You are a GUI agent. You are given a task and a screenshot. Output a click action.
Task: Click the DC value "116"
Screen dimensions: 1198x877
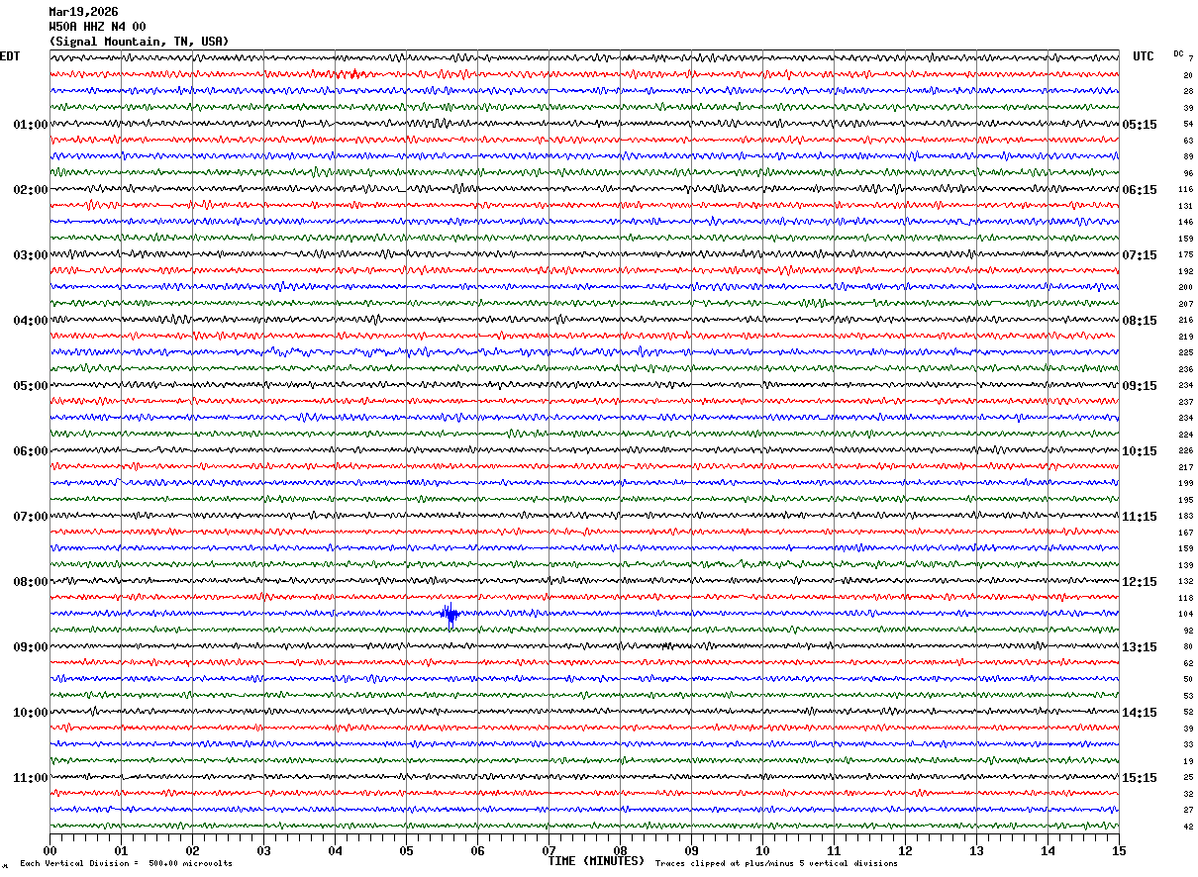[1186, 190]
